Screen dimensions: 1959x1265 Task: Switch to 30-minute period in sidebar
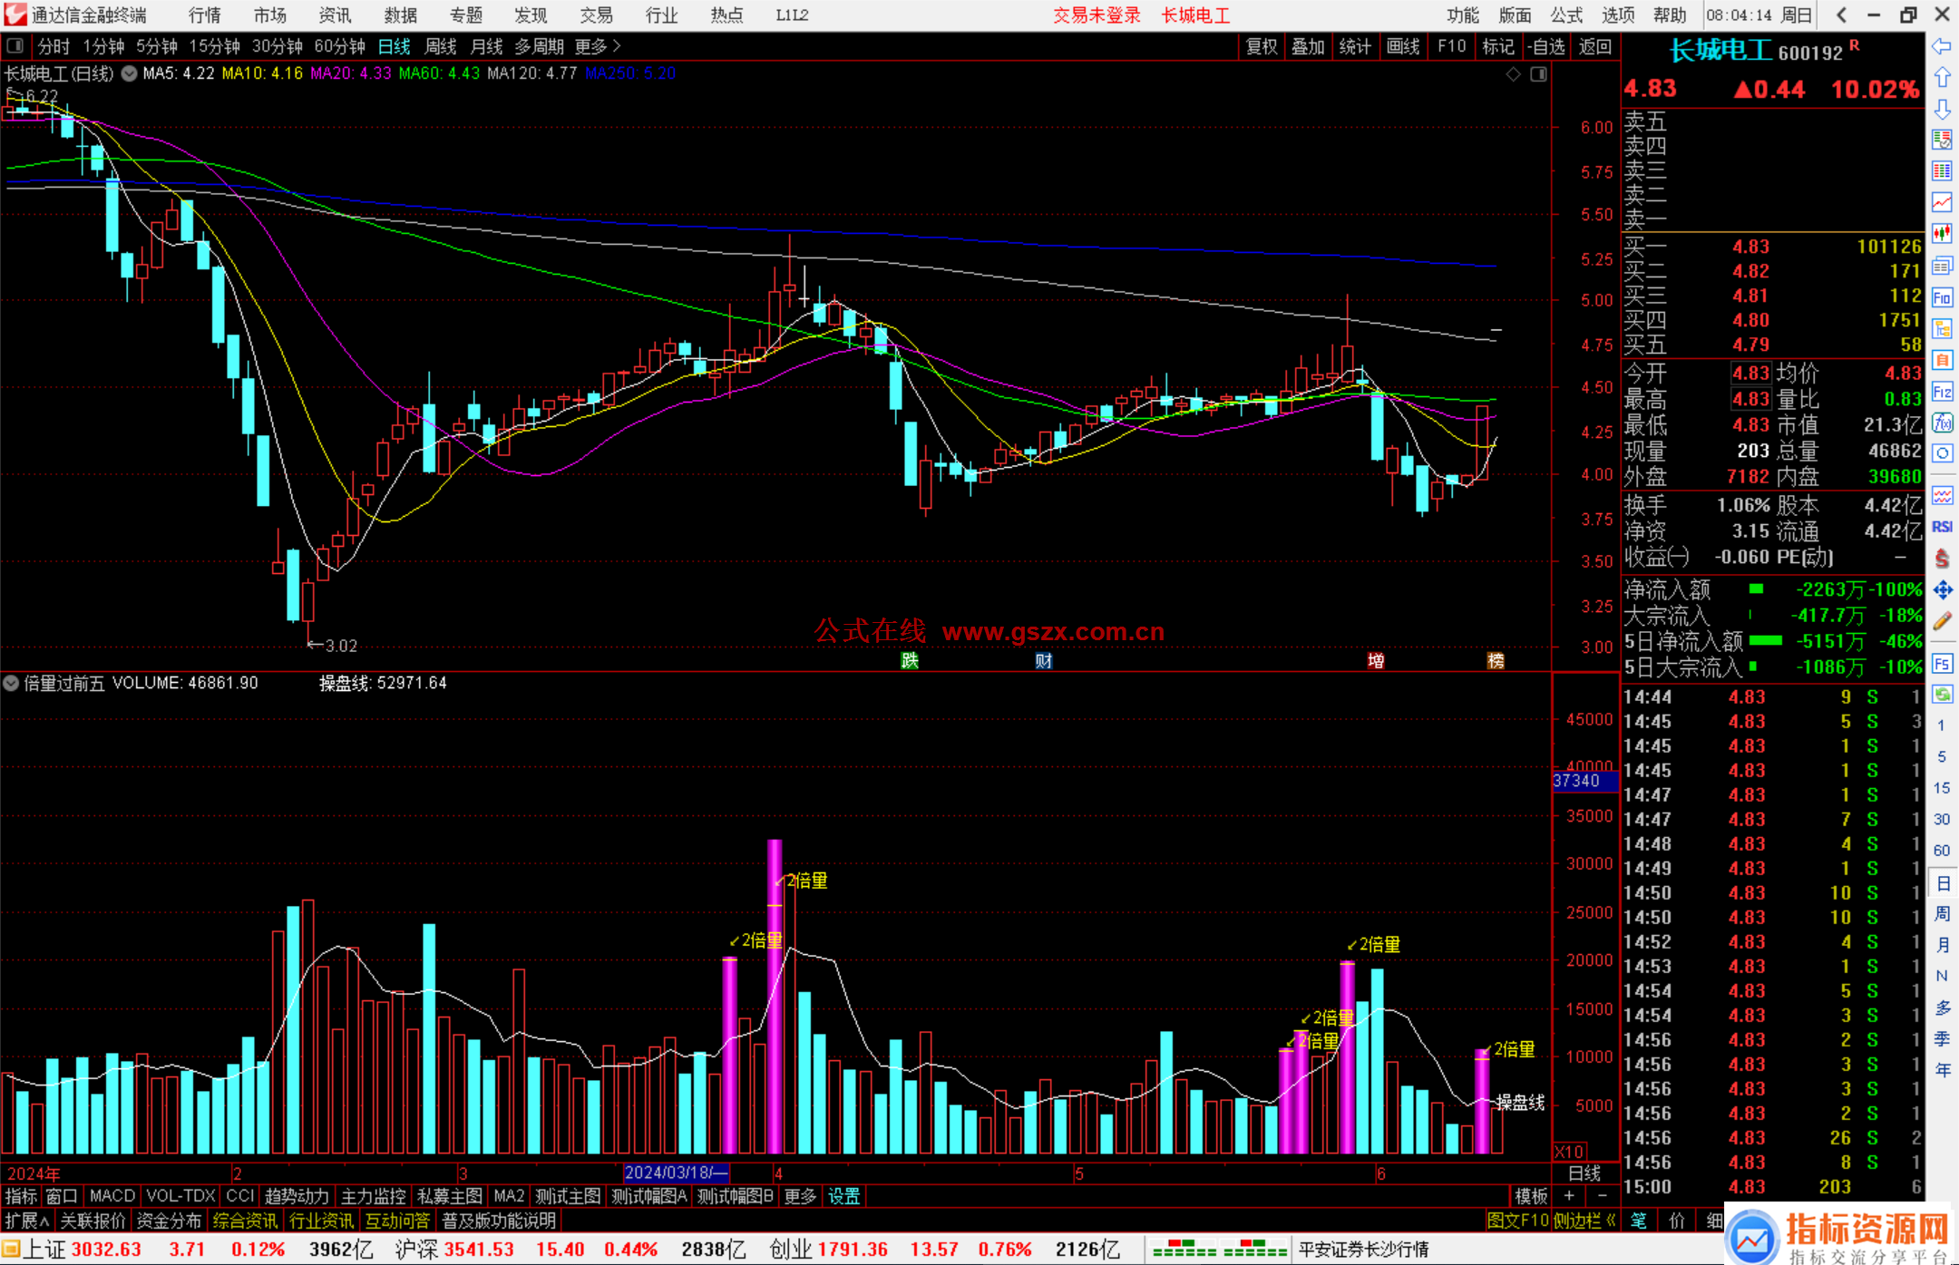[1941, 819]
